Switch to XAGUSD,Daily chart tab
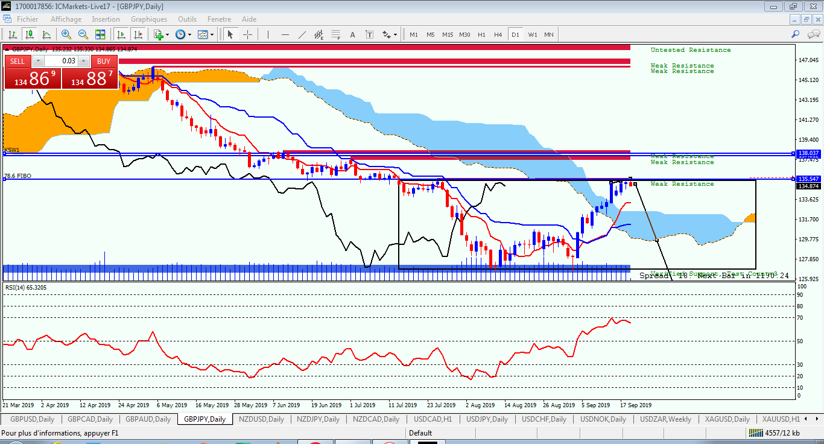 pyautogui.click(x=726, y=419)
